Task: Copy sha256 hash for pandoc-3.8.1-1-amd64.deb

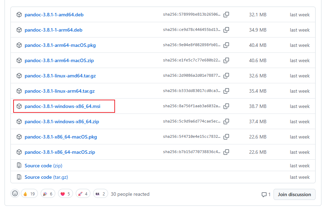Action: (226, 15)
